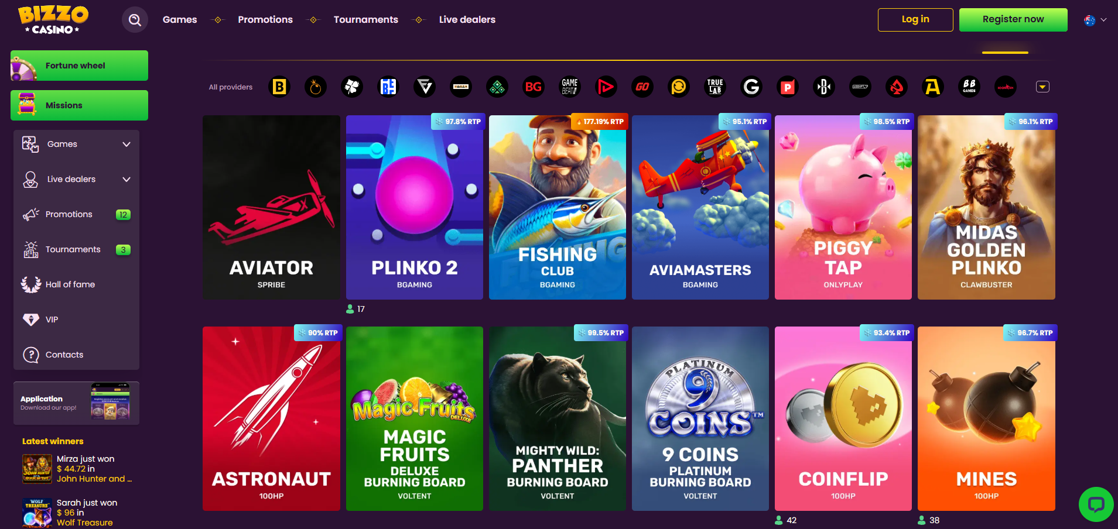Open the Hall of fame page
The width and height of the screenshot is (1118, 529).
point(70,284)
